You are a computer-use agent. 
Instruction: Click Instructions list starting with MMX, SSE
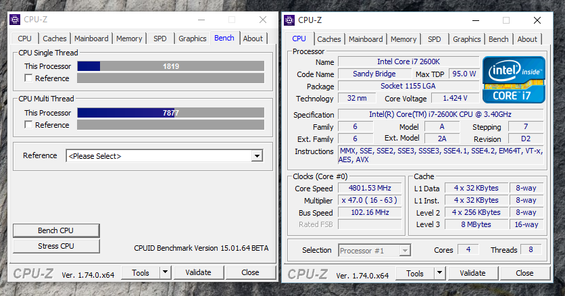(441, 155)
